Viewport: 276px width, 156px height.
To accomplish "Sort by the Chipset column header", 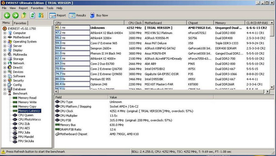I will [200, 23].
